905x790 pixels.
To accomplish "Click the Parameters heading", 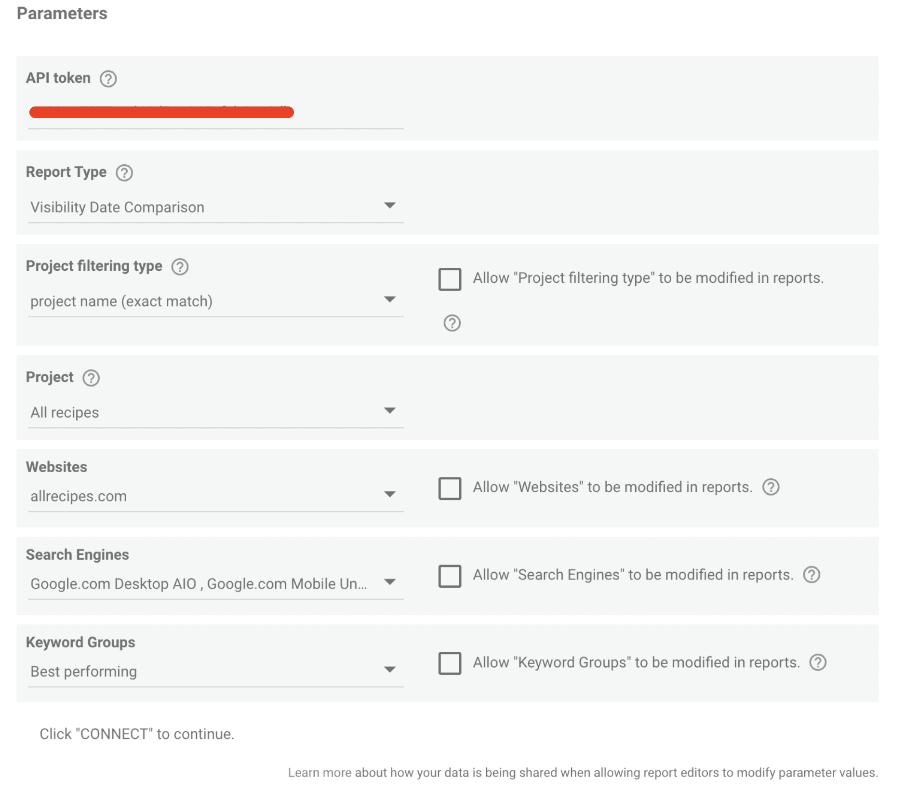I will (62, 13).
